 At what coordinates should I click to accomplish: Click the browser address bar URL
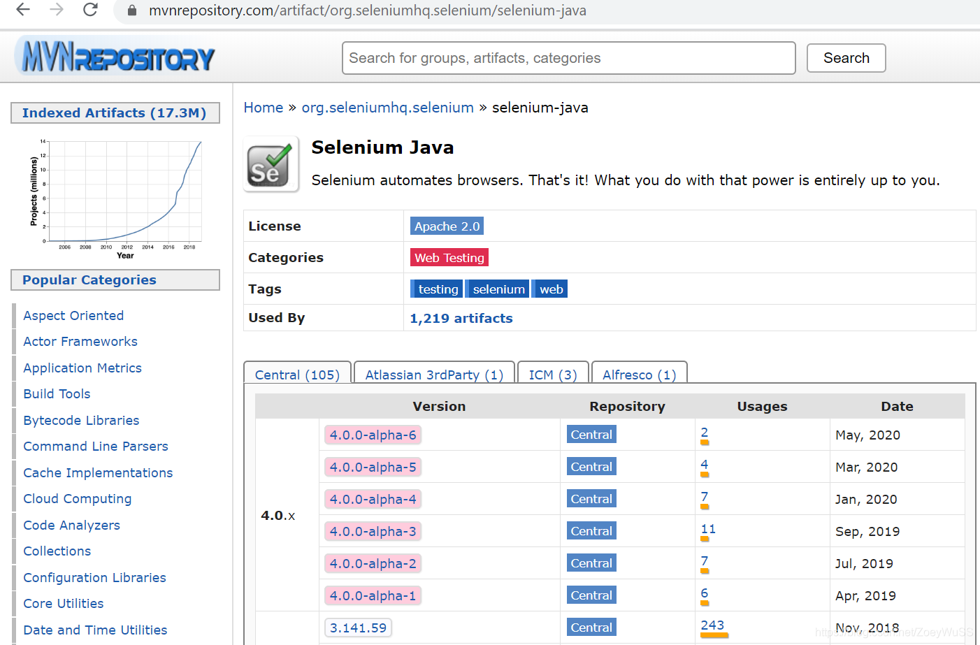coord(367,10)
